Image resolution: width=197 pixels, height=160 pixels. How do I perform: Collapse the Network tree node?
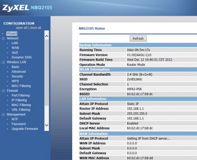pyautogui.click(x=3, y=38)
